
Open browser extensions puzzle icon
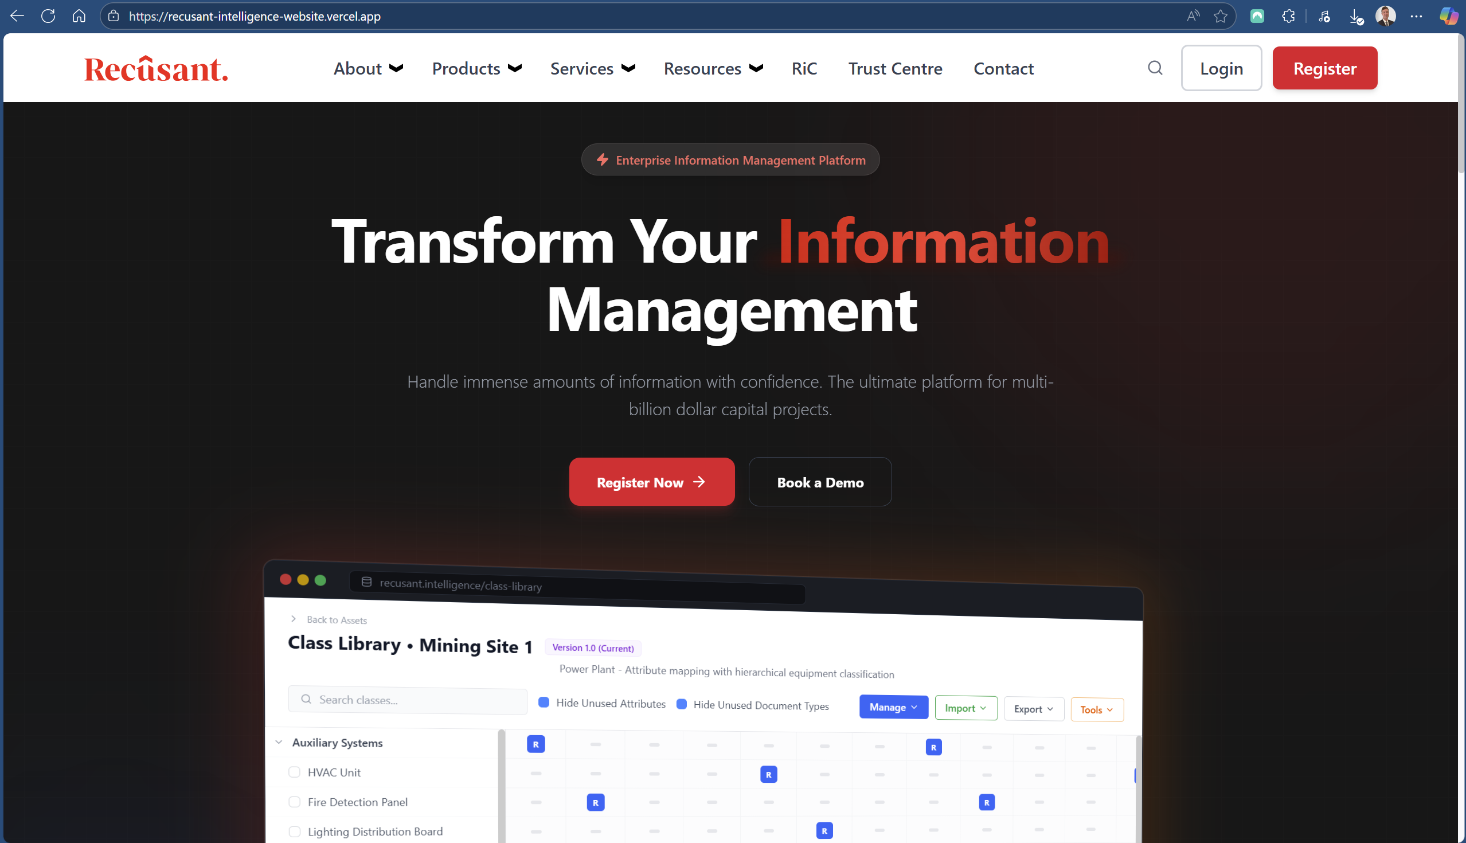coord(1288,16)
